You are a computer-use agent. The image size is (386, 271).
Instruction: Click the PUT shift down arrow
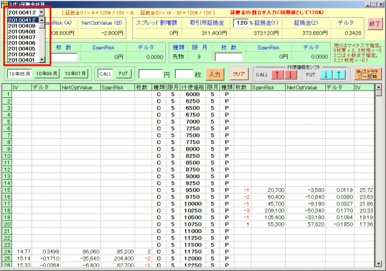(326, 75)
